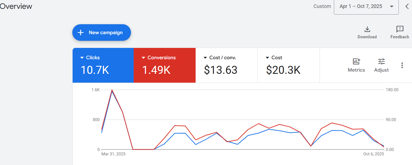Open the Apr 1 – Oct 7, 2025 date picker
The width and height of the screenshot is (412, 165).
pos(366,6)
